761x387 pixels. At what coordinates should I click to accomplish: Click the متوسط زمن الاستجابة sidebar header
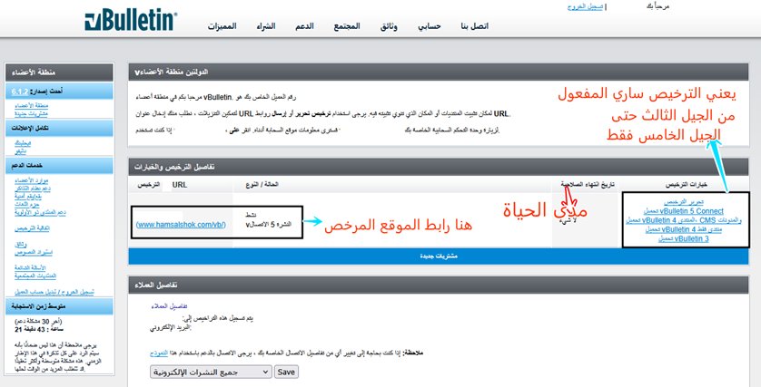pos(59,306)
